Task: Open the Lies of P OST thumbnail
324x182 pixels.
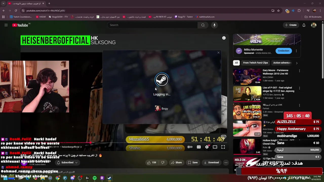Action: (247, 94)
